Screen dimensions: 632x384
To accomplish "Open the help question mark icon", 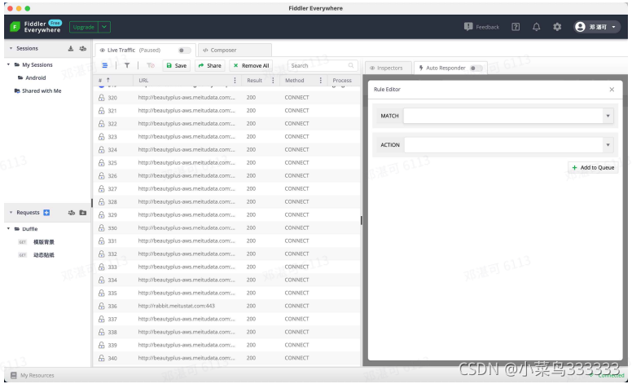I will point(516,27).
